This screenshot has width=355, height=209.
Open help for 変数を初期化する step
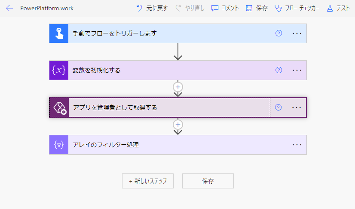[x=278, y=70]
